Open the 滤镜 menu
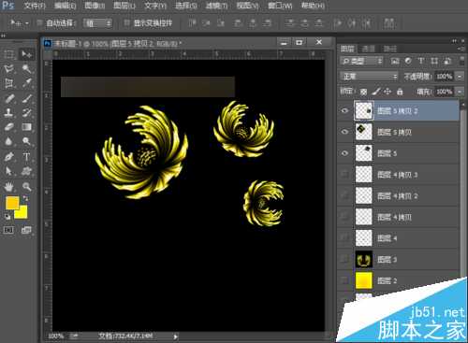 pyautogui.click(x=217, y=6)
